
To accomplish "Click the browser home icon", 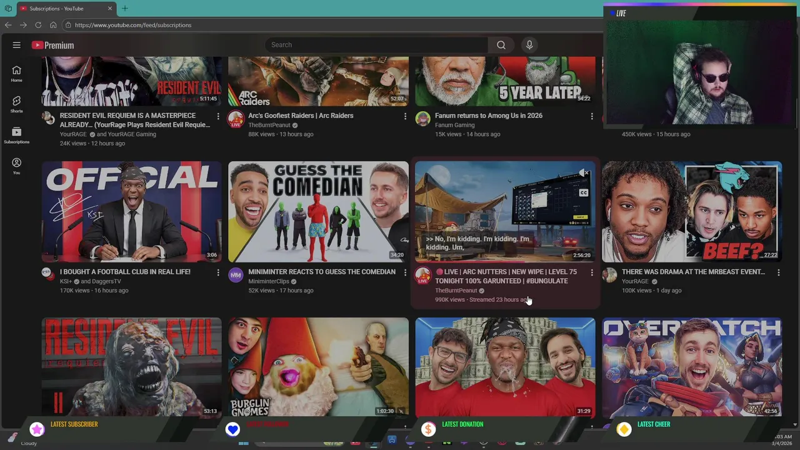I will [53, 25].
